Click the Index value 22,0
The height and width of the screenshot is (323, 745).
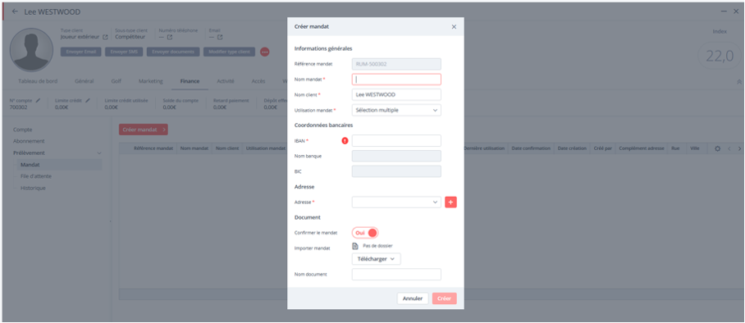[720, 56]
